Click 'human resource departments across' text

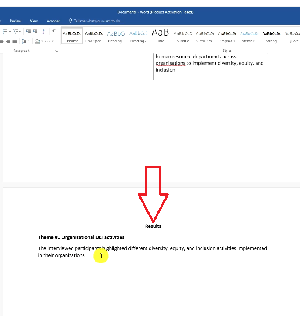(x=196, y=57)
